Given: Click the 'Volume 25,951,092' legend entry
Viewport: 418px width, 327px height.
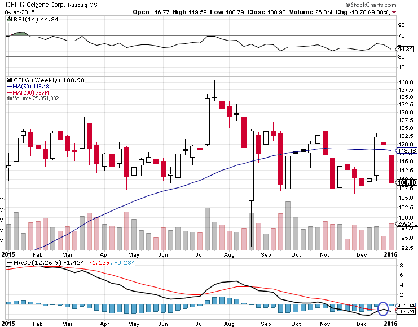Looking at the screenshot, I should (36, 98).
